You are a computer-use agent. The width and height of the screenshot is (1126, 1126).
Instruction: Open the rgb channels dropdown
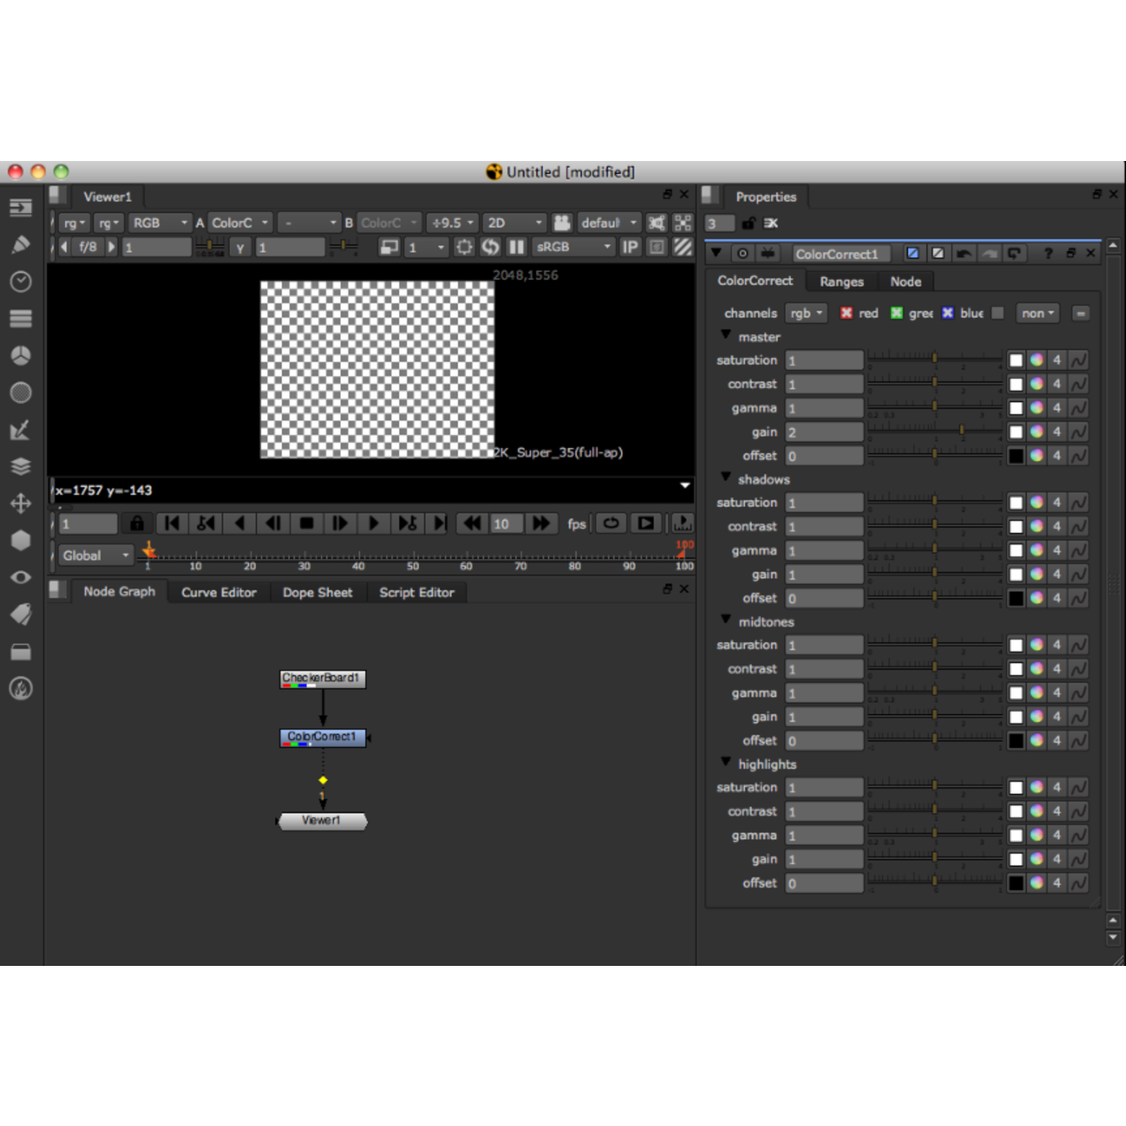pos(806,313)
